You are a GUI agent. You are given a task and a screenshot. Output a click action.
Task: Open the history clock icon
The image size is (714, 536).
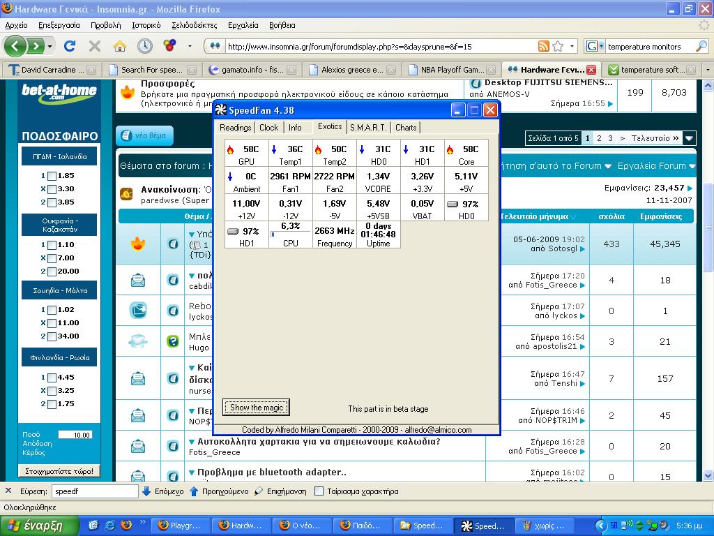pyautogui.click(x=145, y=46)
